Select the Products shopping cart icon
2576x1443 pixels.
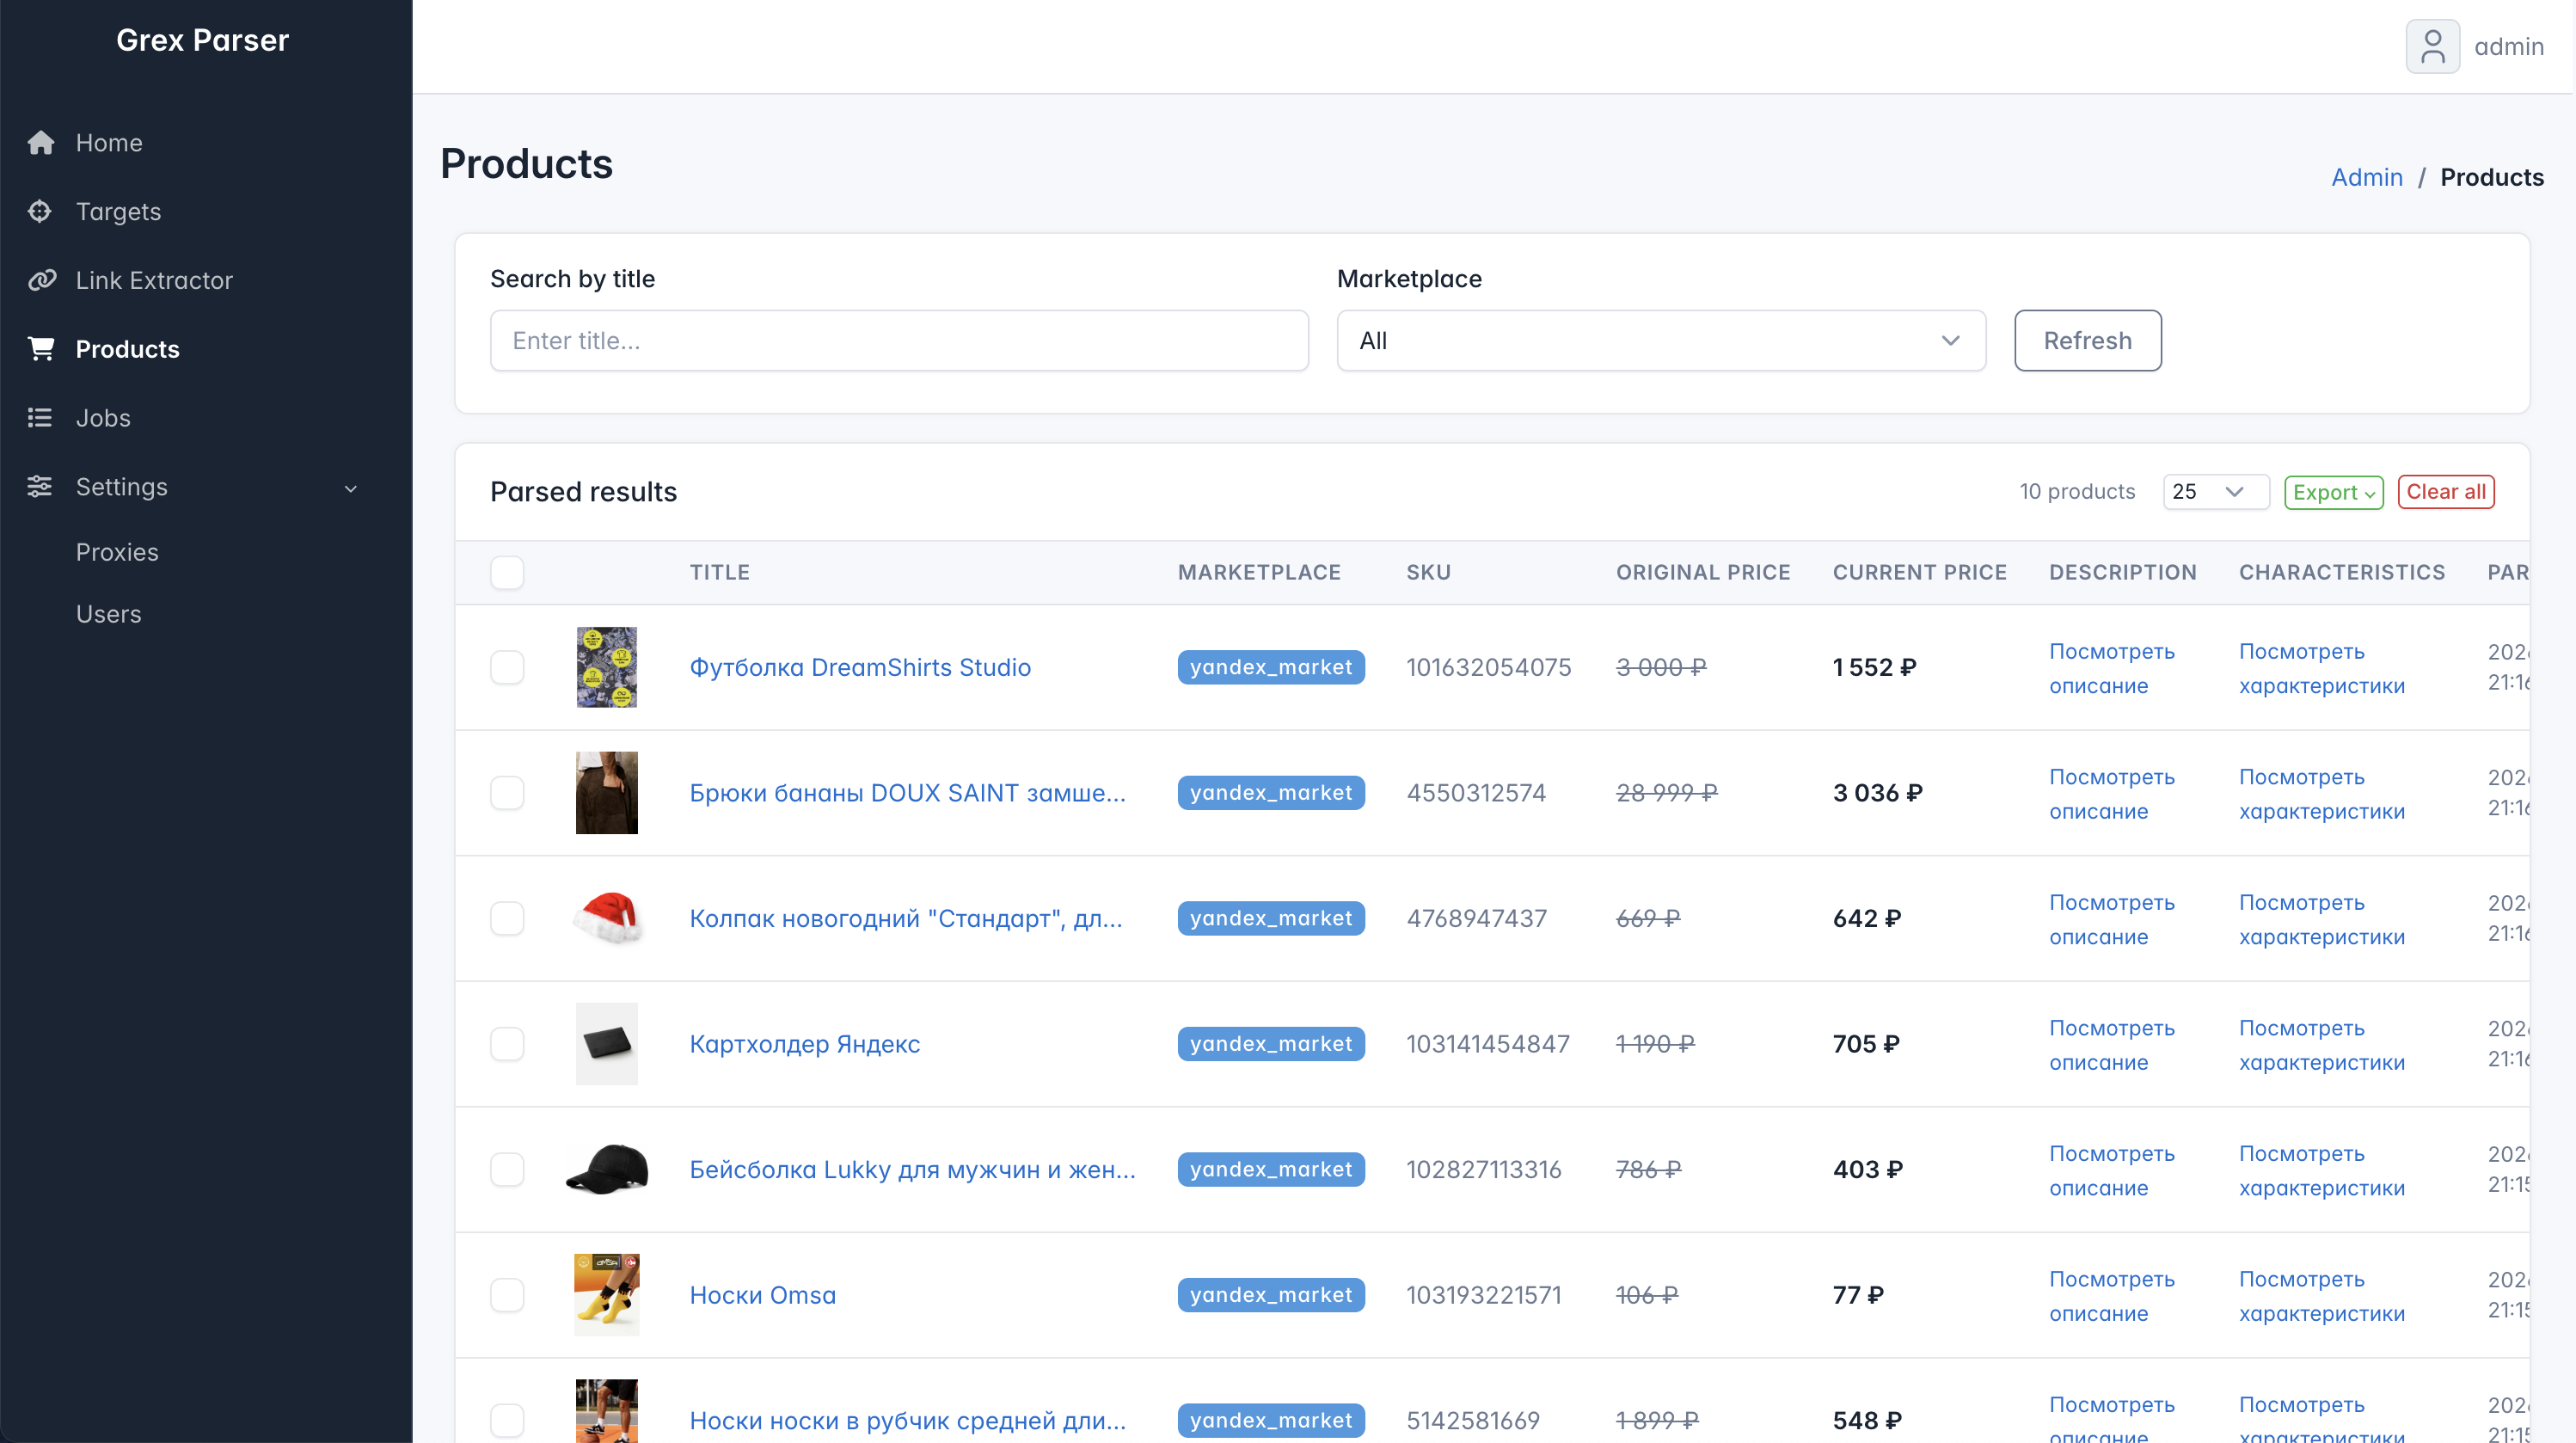point(40,348)
